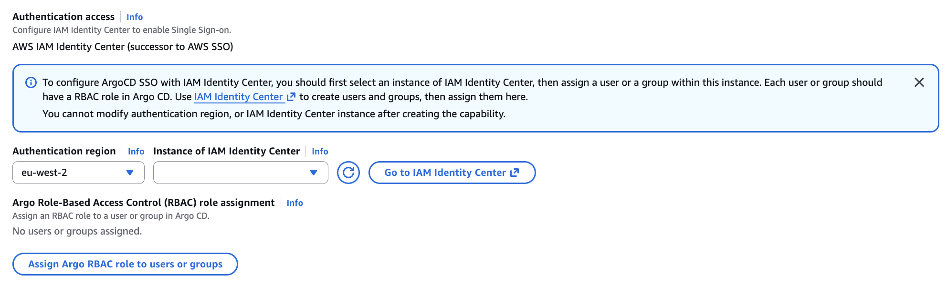Open Info beside Instance of IAM Identity Center
Viewport: 947px width, 286px height.
pos(319,151)
